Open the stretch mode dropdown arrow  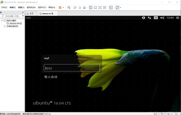click(x=120, y=8)
